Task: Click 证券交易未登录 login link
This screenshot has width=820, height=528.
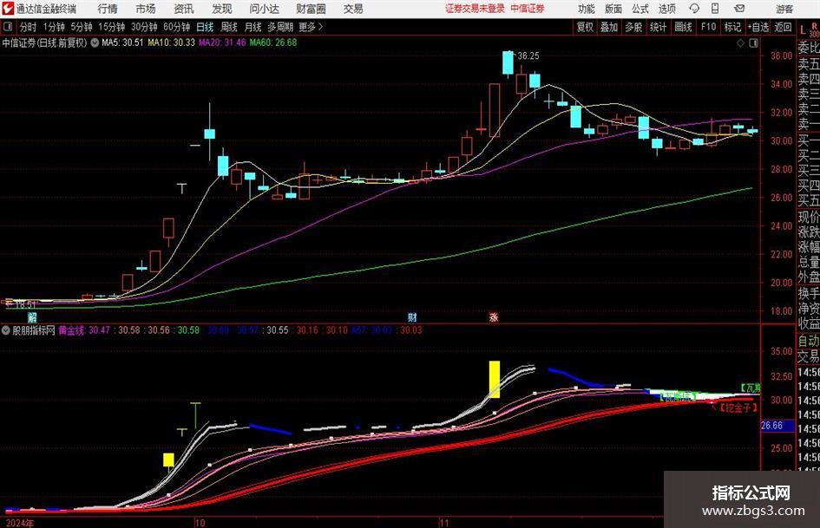Action: (x=475, y=9)
